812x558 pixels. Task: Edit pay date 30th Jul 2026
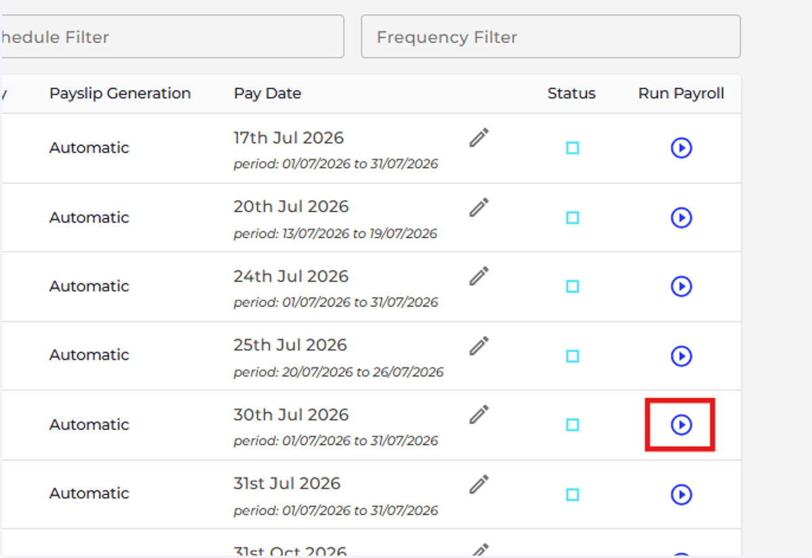tap(479, 415)
